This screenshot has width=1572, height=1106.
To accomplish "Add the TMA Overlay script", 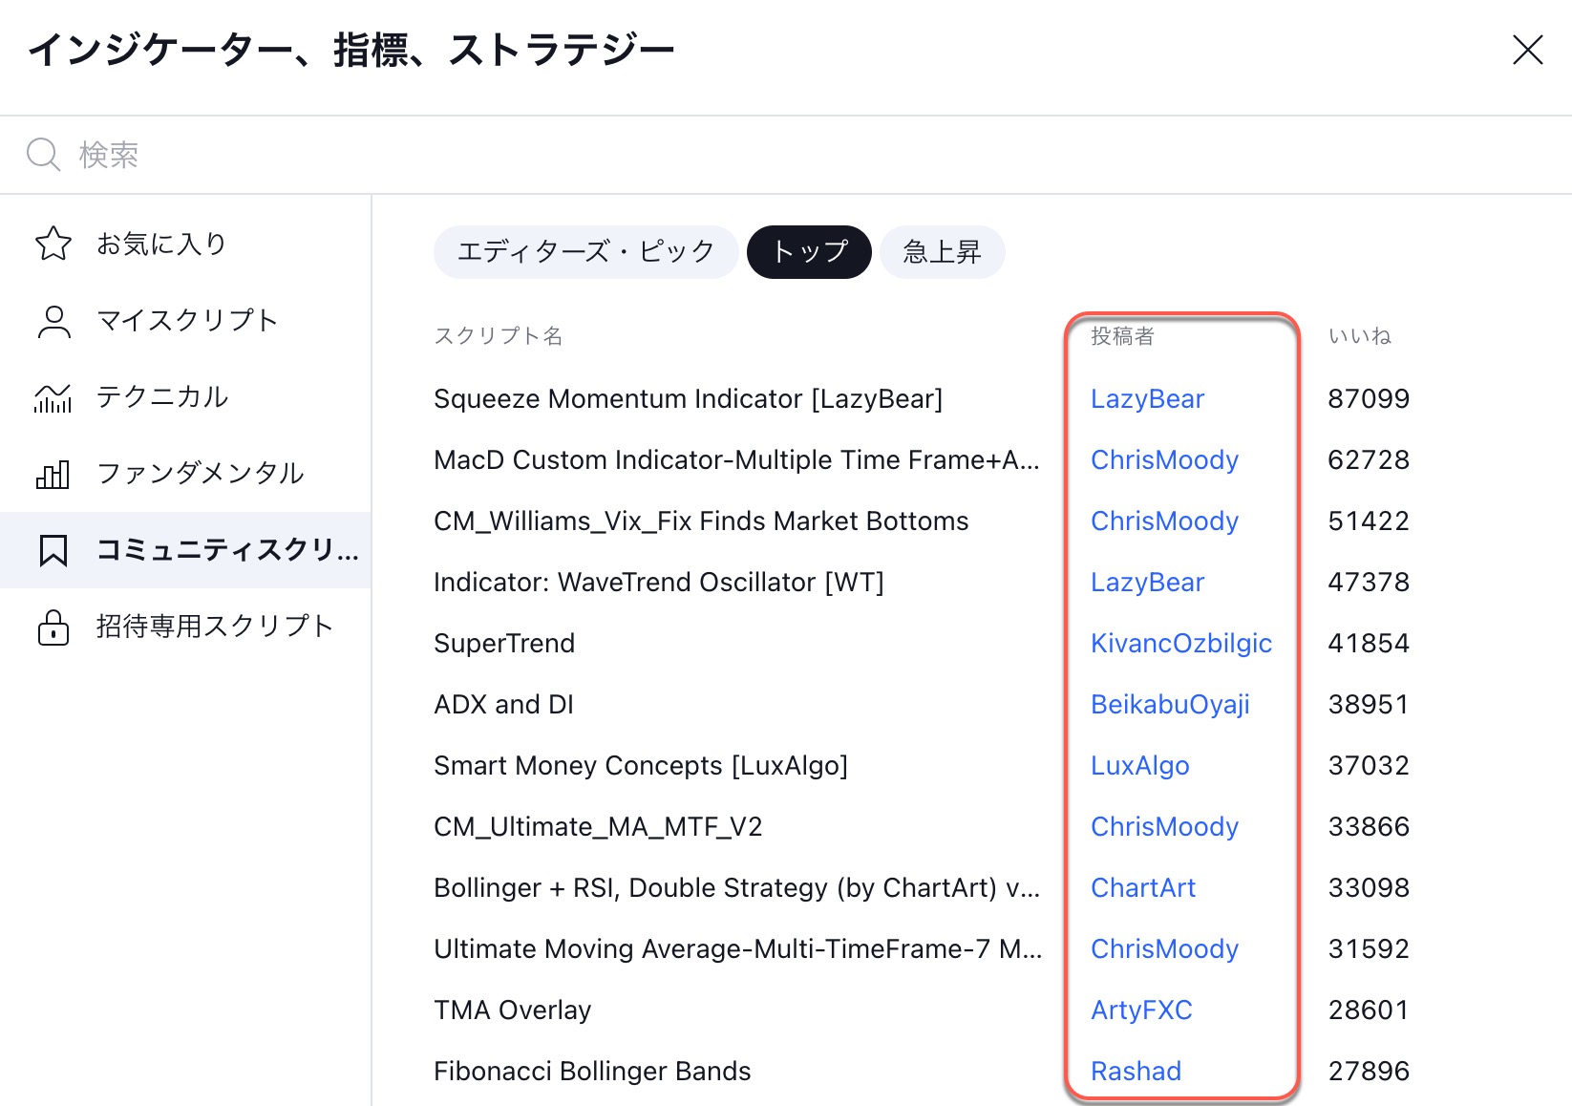I will pyautogui.click(x=513, y=1010).
